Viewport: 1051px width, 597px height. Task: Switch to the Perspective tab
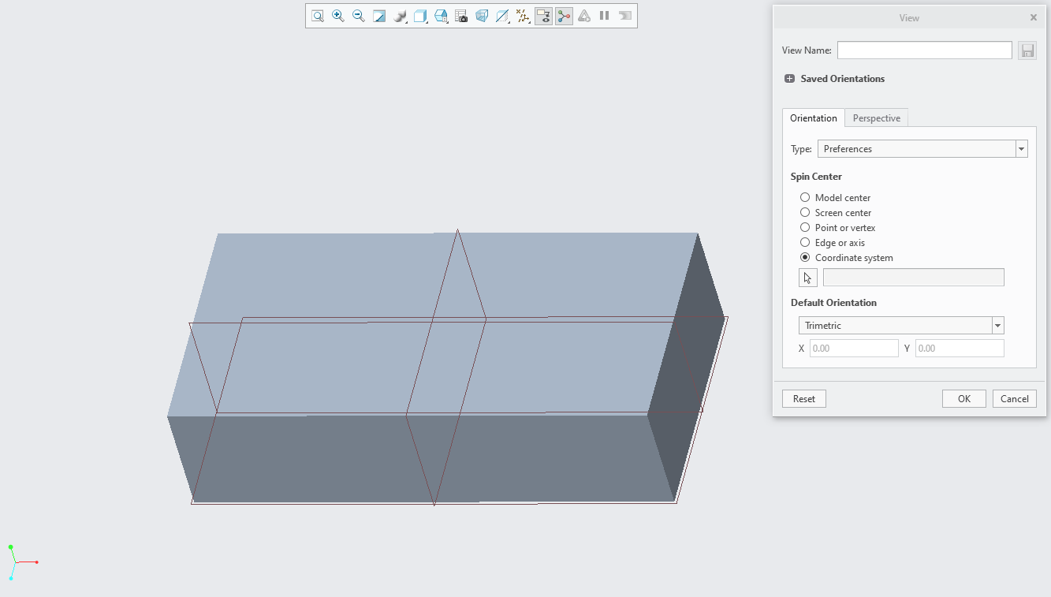click(x=876, y=118)
